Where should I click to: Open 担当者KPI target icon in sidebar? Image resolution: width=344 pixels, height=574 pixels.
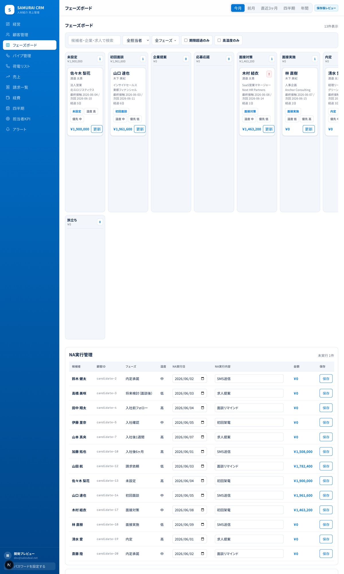[x=8, y=119]
